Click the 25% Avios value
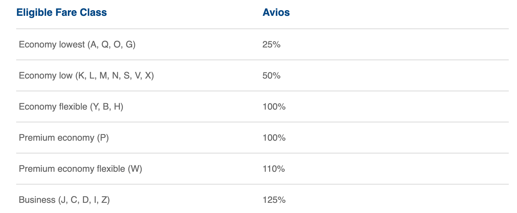517x213 pixels. click(x=271, y=45)
